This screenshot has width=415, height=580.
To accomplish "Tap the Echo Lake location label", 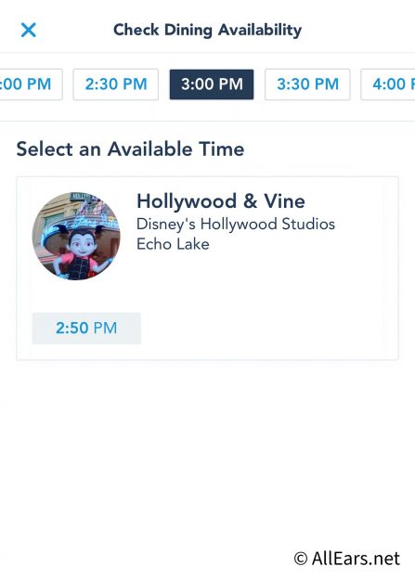I will tap(173, 244).
